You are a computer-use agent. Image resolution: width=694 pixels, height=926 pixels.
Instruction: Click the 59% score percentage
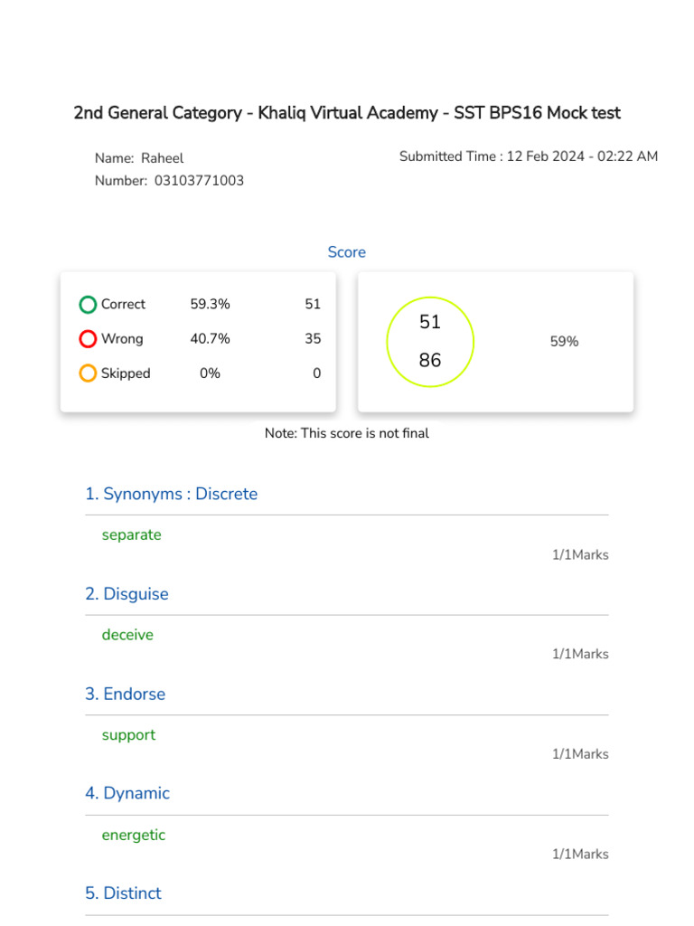tap(564, 342)
